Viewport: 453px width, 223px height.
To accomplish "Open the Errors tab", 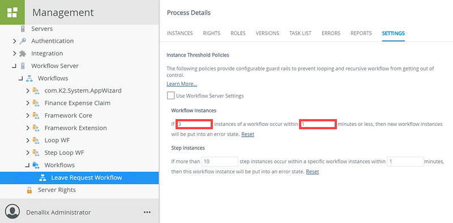I will click(x=331, y=33).
